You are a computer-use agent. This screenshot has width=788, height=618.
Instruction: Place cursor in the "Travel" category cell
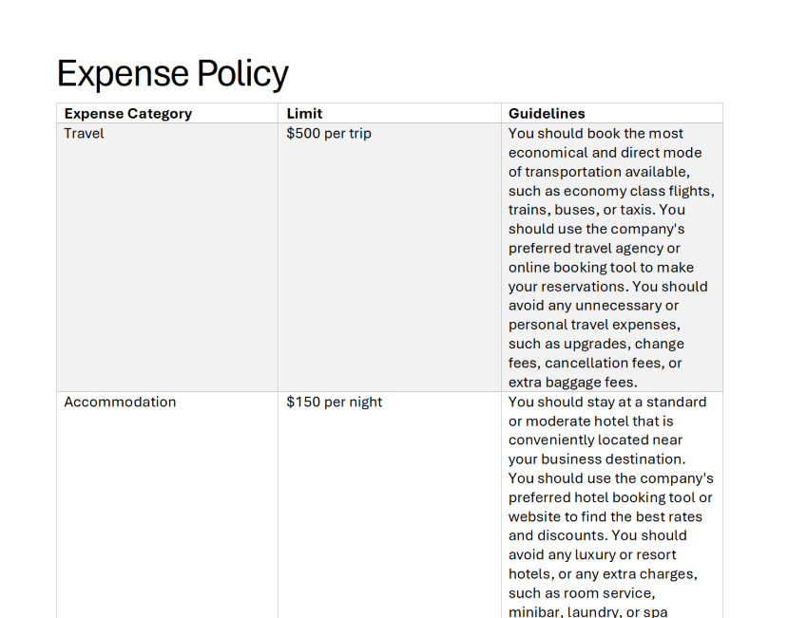(x=84, y=134)
